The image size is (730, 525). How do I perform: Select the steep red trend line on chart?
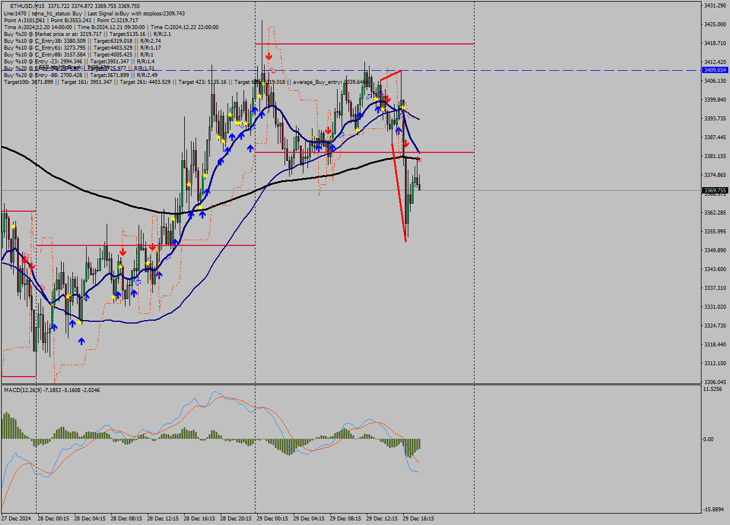click(x=399, y=192)
